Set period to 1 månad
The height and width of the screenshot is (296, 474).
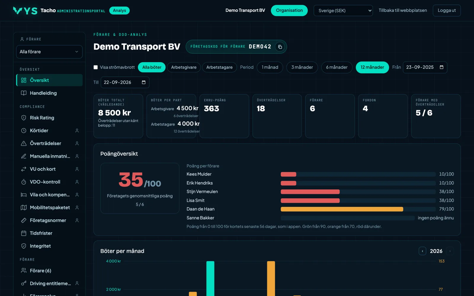[270, 67]
